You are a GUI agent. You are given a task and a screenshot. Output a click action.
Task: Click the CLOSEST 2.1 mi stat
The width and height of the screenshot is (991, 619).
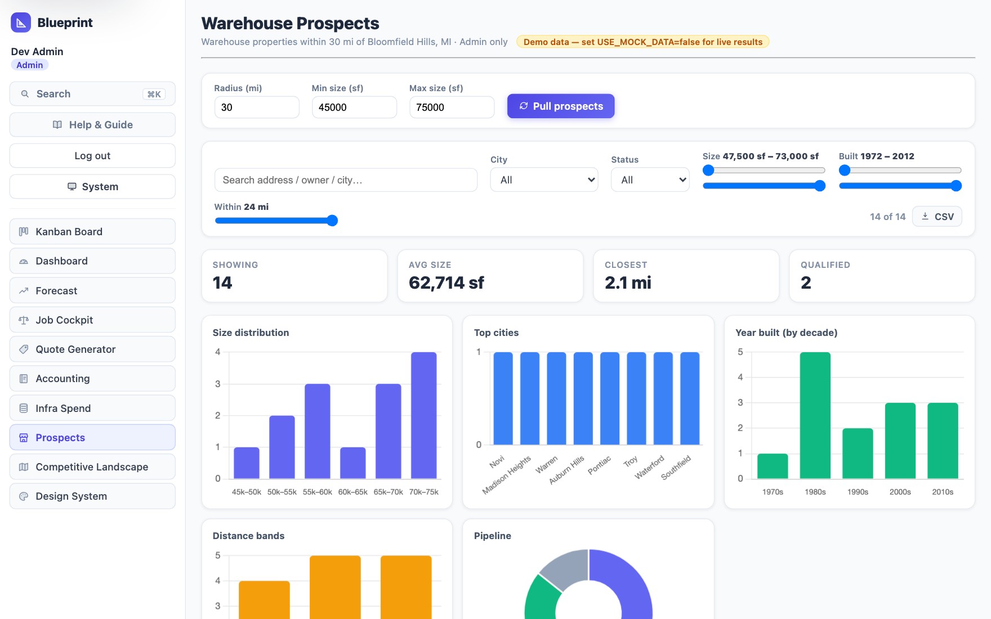(628, 282)
